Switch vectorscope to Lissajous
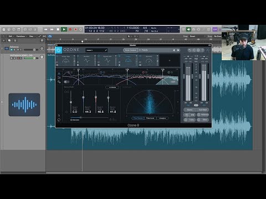This screenshot has height=199, width=266. pyautogui.click(x=162, y=118)
